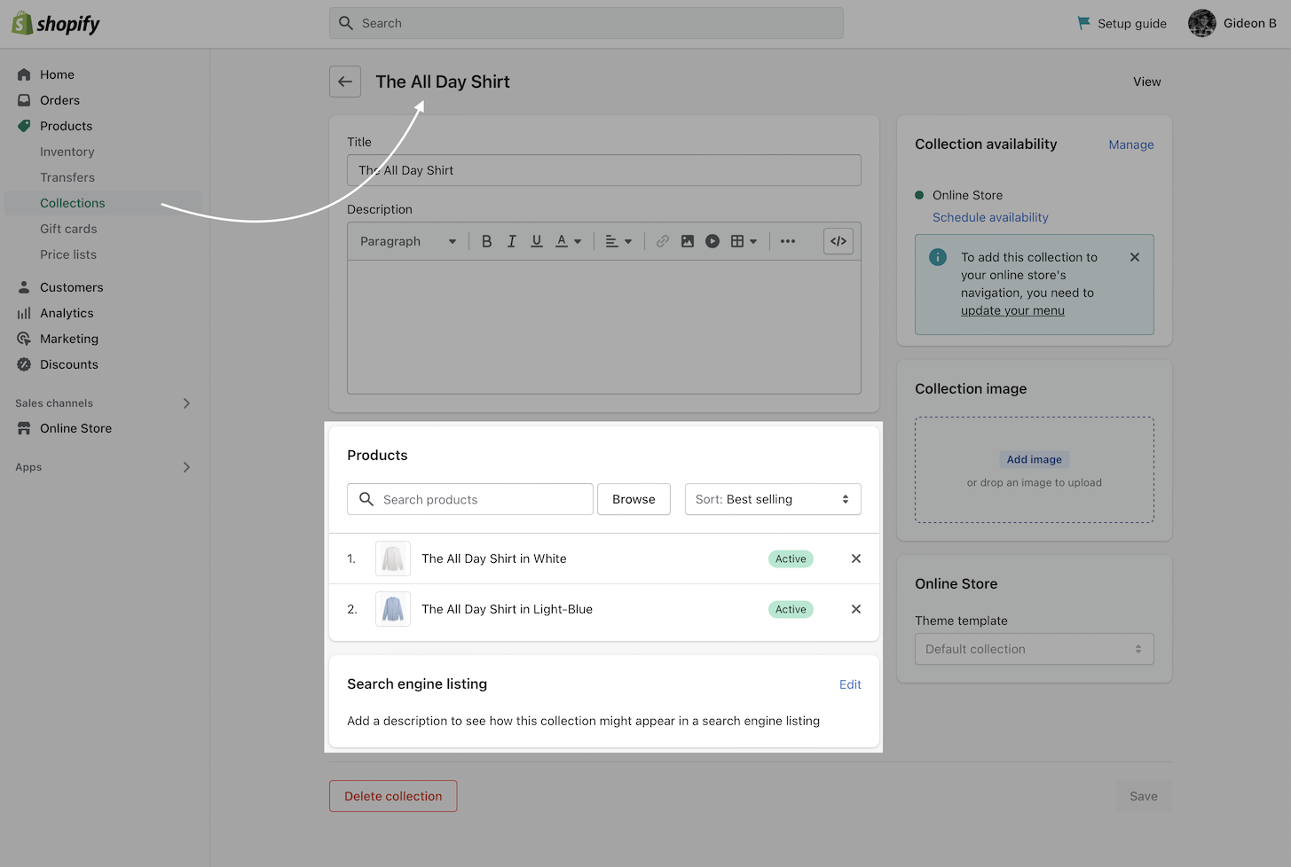Toggle italic text formatting
The height and width of the screenshot is (867, 1291).
coord(511,241)
